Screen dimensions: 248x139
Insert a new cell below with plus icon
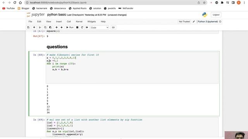pos(34,27)
